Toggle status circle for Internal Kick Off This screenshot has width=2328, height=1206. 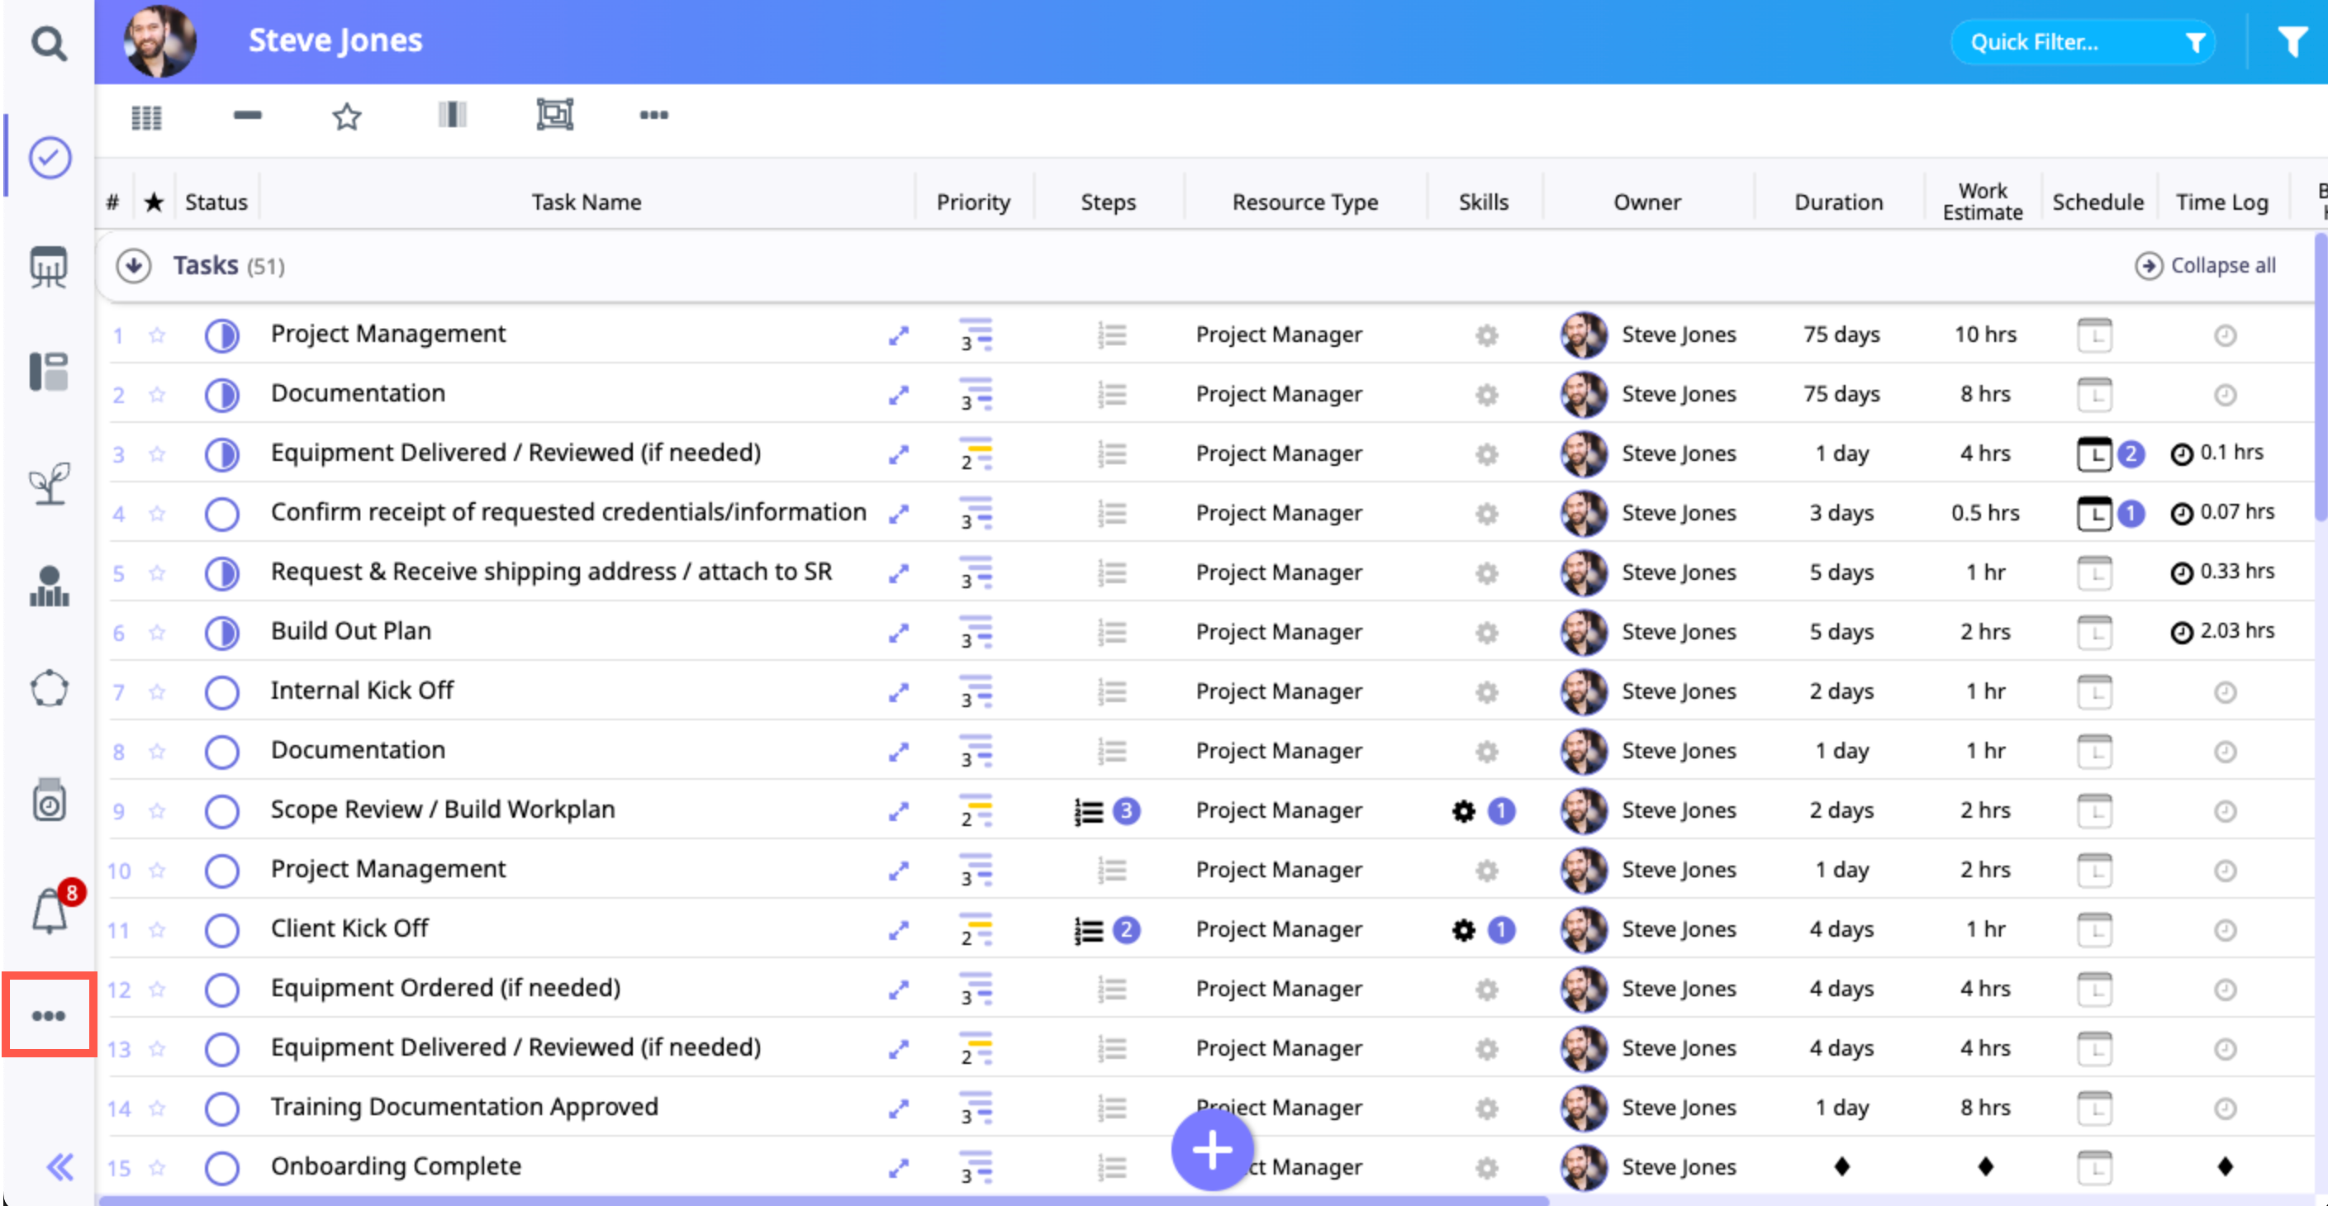(221, 693)
